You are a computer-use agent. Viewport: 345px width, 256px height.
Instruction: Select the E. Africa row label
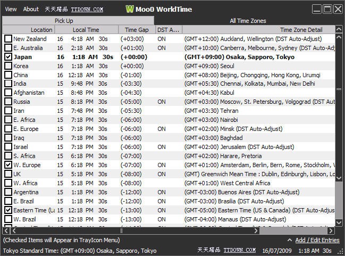pos(24,120)
